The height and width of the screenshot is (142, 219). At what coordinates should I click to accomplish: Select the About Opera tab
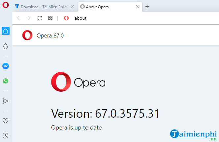point(110,7)
